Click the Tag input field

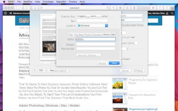(92, 21)
